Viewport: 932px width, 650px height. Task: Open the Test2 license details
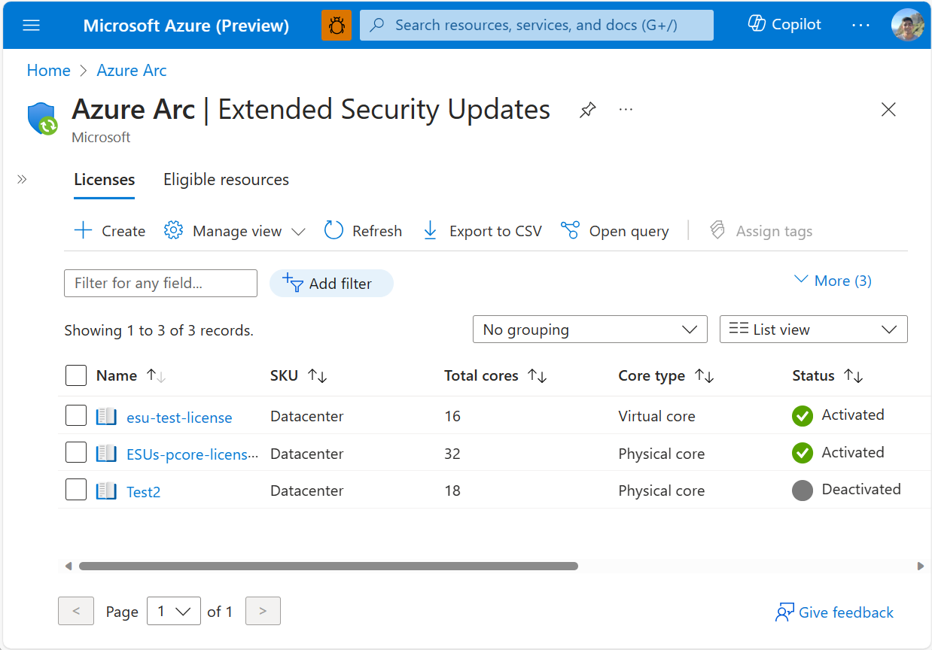coord(143,491)
